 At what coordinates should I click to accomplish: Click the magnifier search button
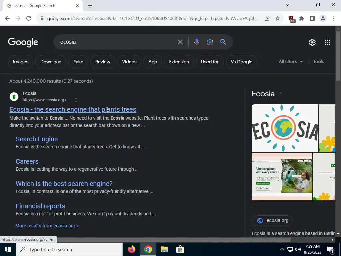coord(223,42)
